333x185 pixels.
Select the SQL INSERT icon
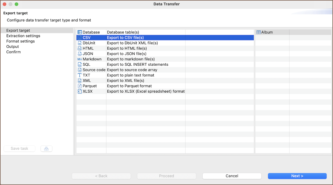click(80, 64)
